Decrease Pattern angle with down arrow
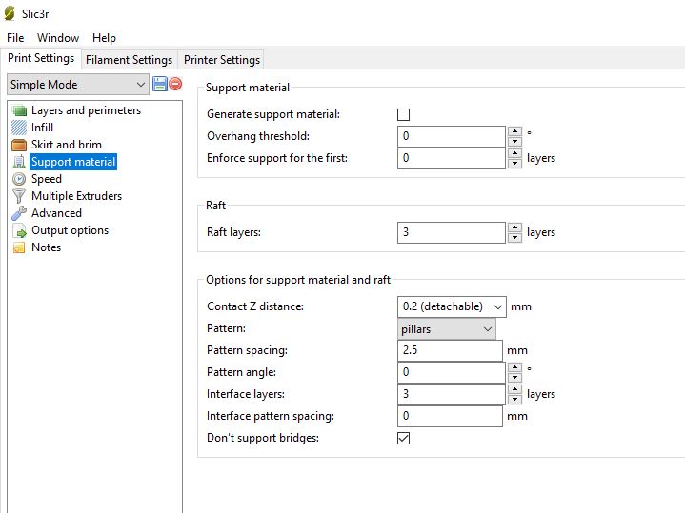 click(x=515, y=378)
